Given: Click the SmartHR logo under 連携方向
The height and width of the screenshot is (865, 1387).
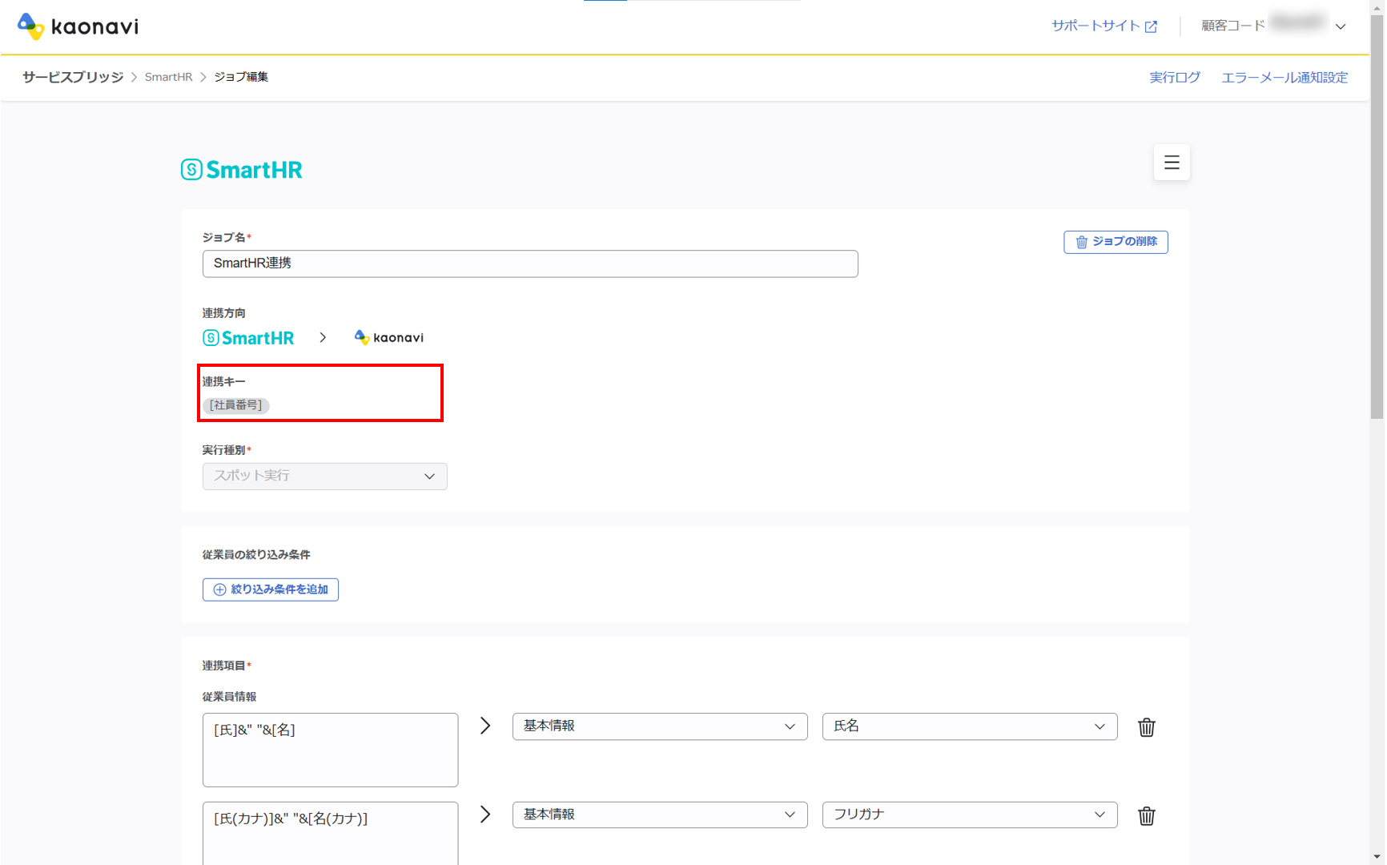Looking at the screenshot, I should (248, 338).
